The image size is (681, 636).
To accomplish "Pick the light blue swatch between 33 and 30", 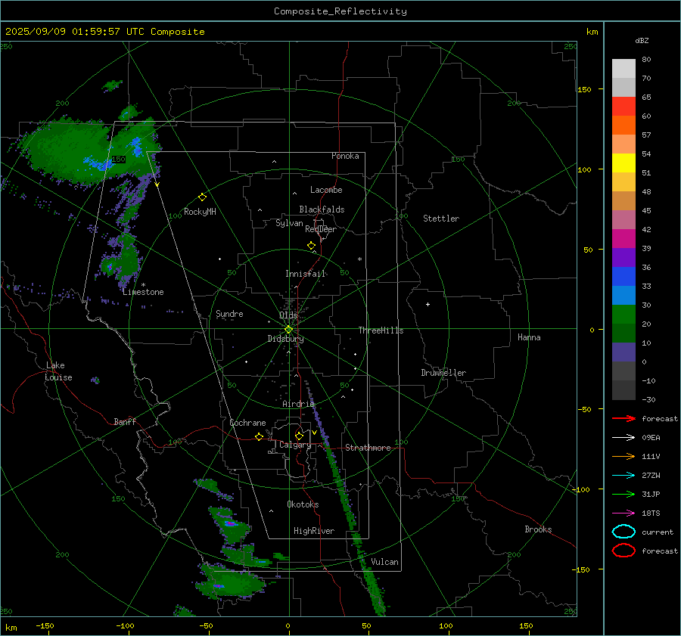I will pyautogui.click(x=623, y=295).
